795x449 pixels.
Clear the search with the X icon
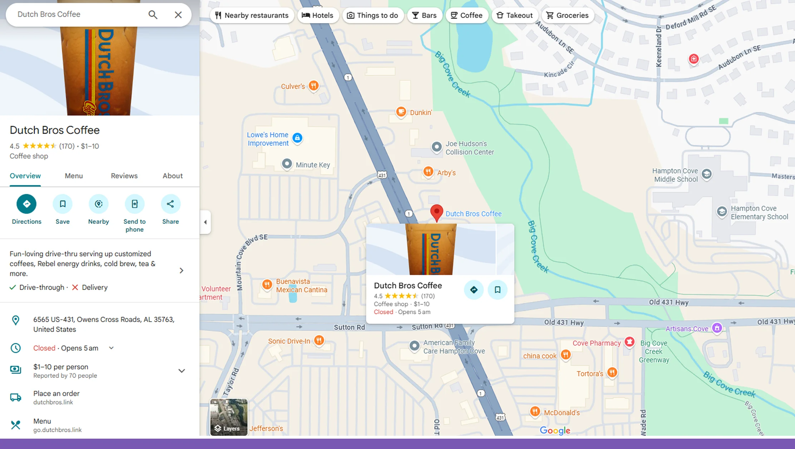(x=178, y=15)
